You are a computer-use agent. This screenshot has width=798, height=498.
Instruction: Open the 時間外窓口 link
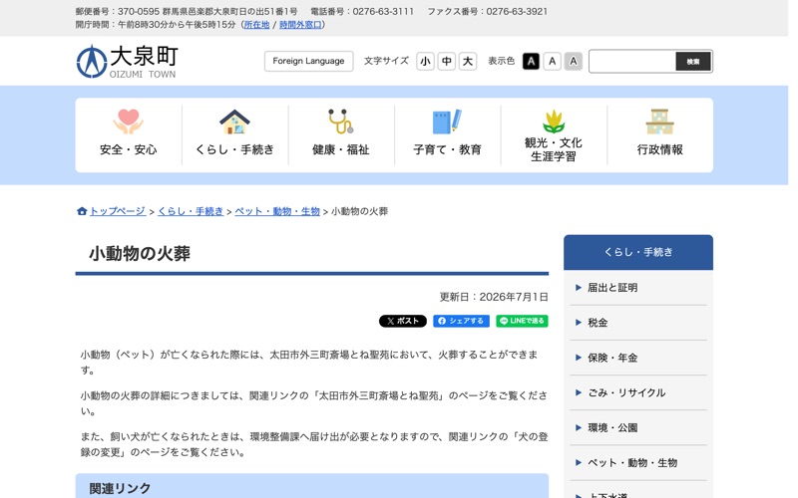[300, 24]
